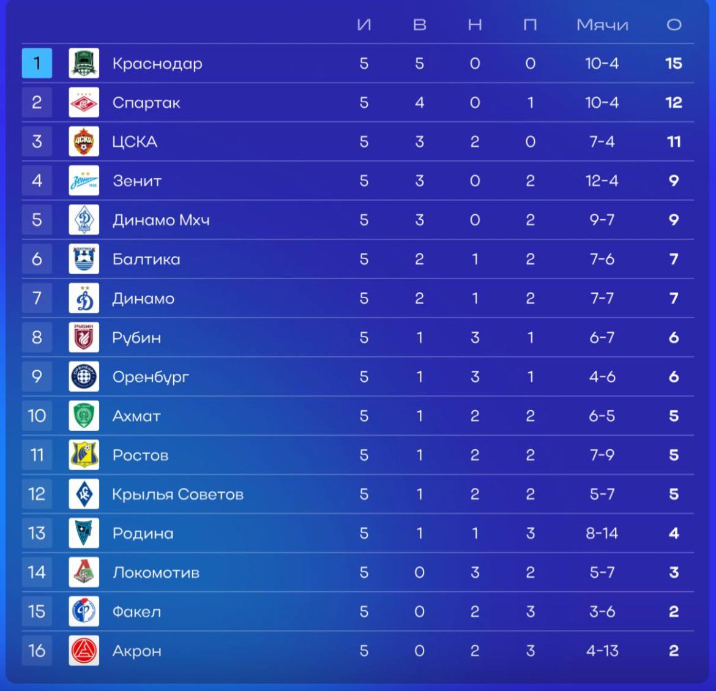716x691 pixels.
Task: Sort by the О points header
Action: tap(674, 24)
